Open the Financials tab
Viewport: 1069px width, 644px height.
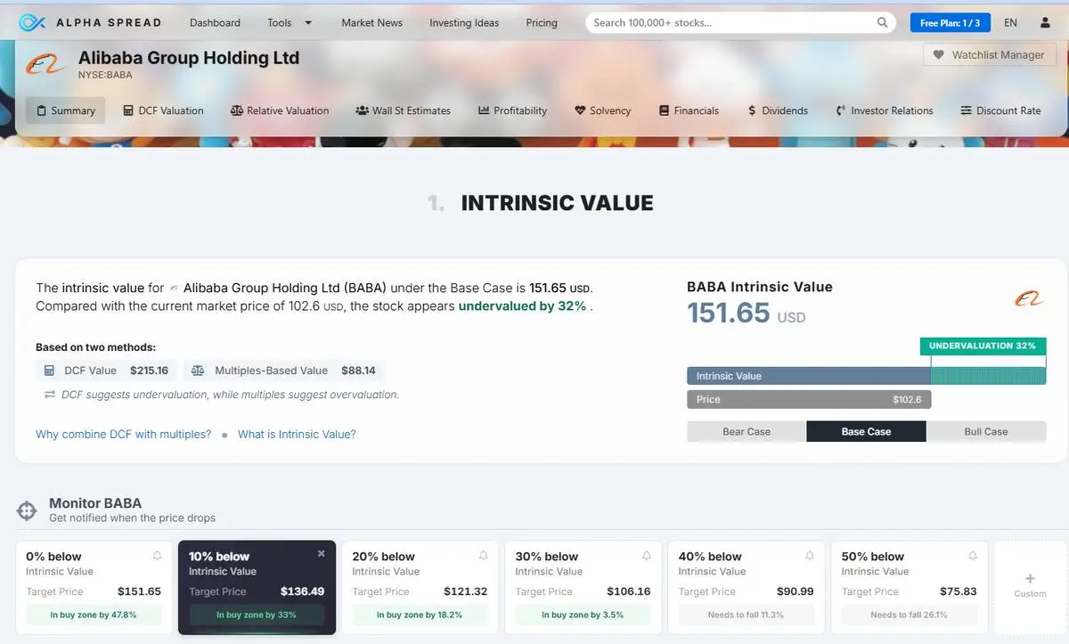coord(689,110)
